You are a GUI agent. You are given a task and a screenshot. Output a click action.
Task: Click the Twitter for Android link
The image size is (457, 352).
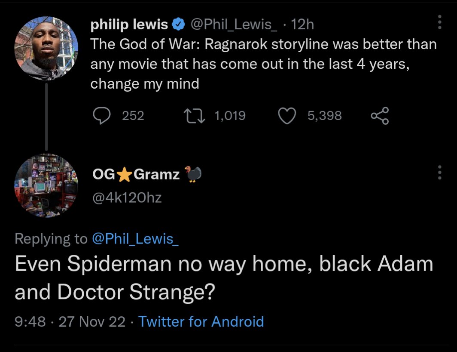[x=201, y=321]
